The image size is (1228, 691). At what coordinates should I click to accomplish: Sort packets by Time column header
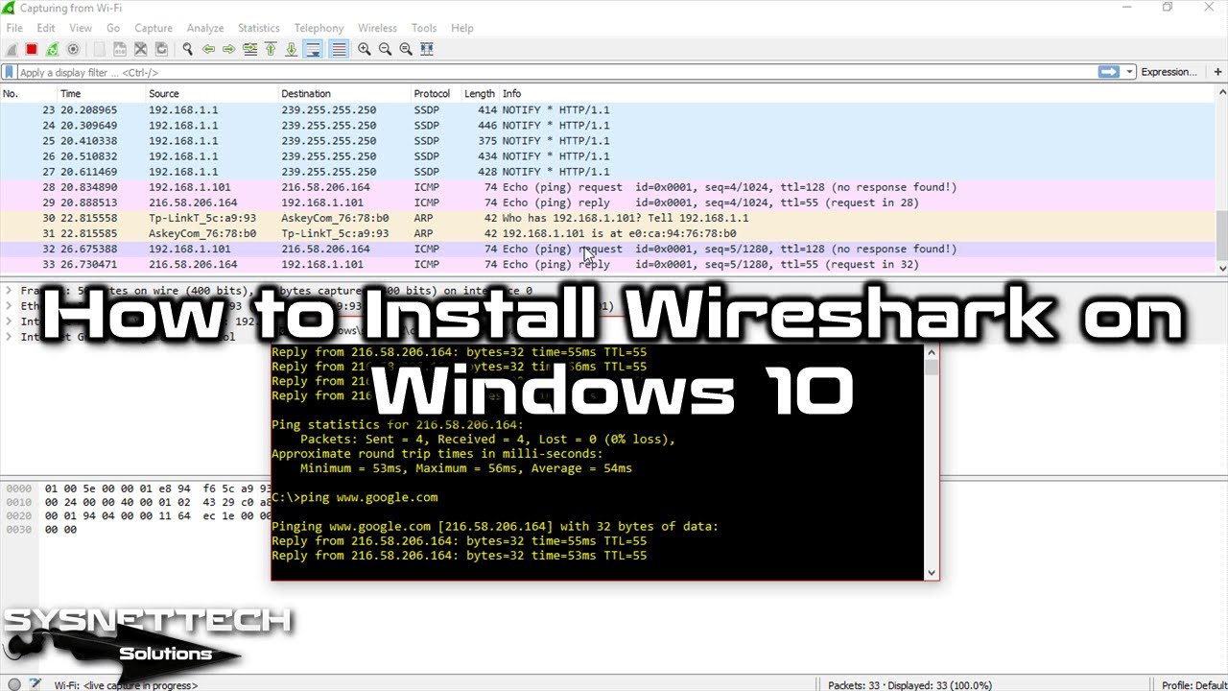[102, 93]
